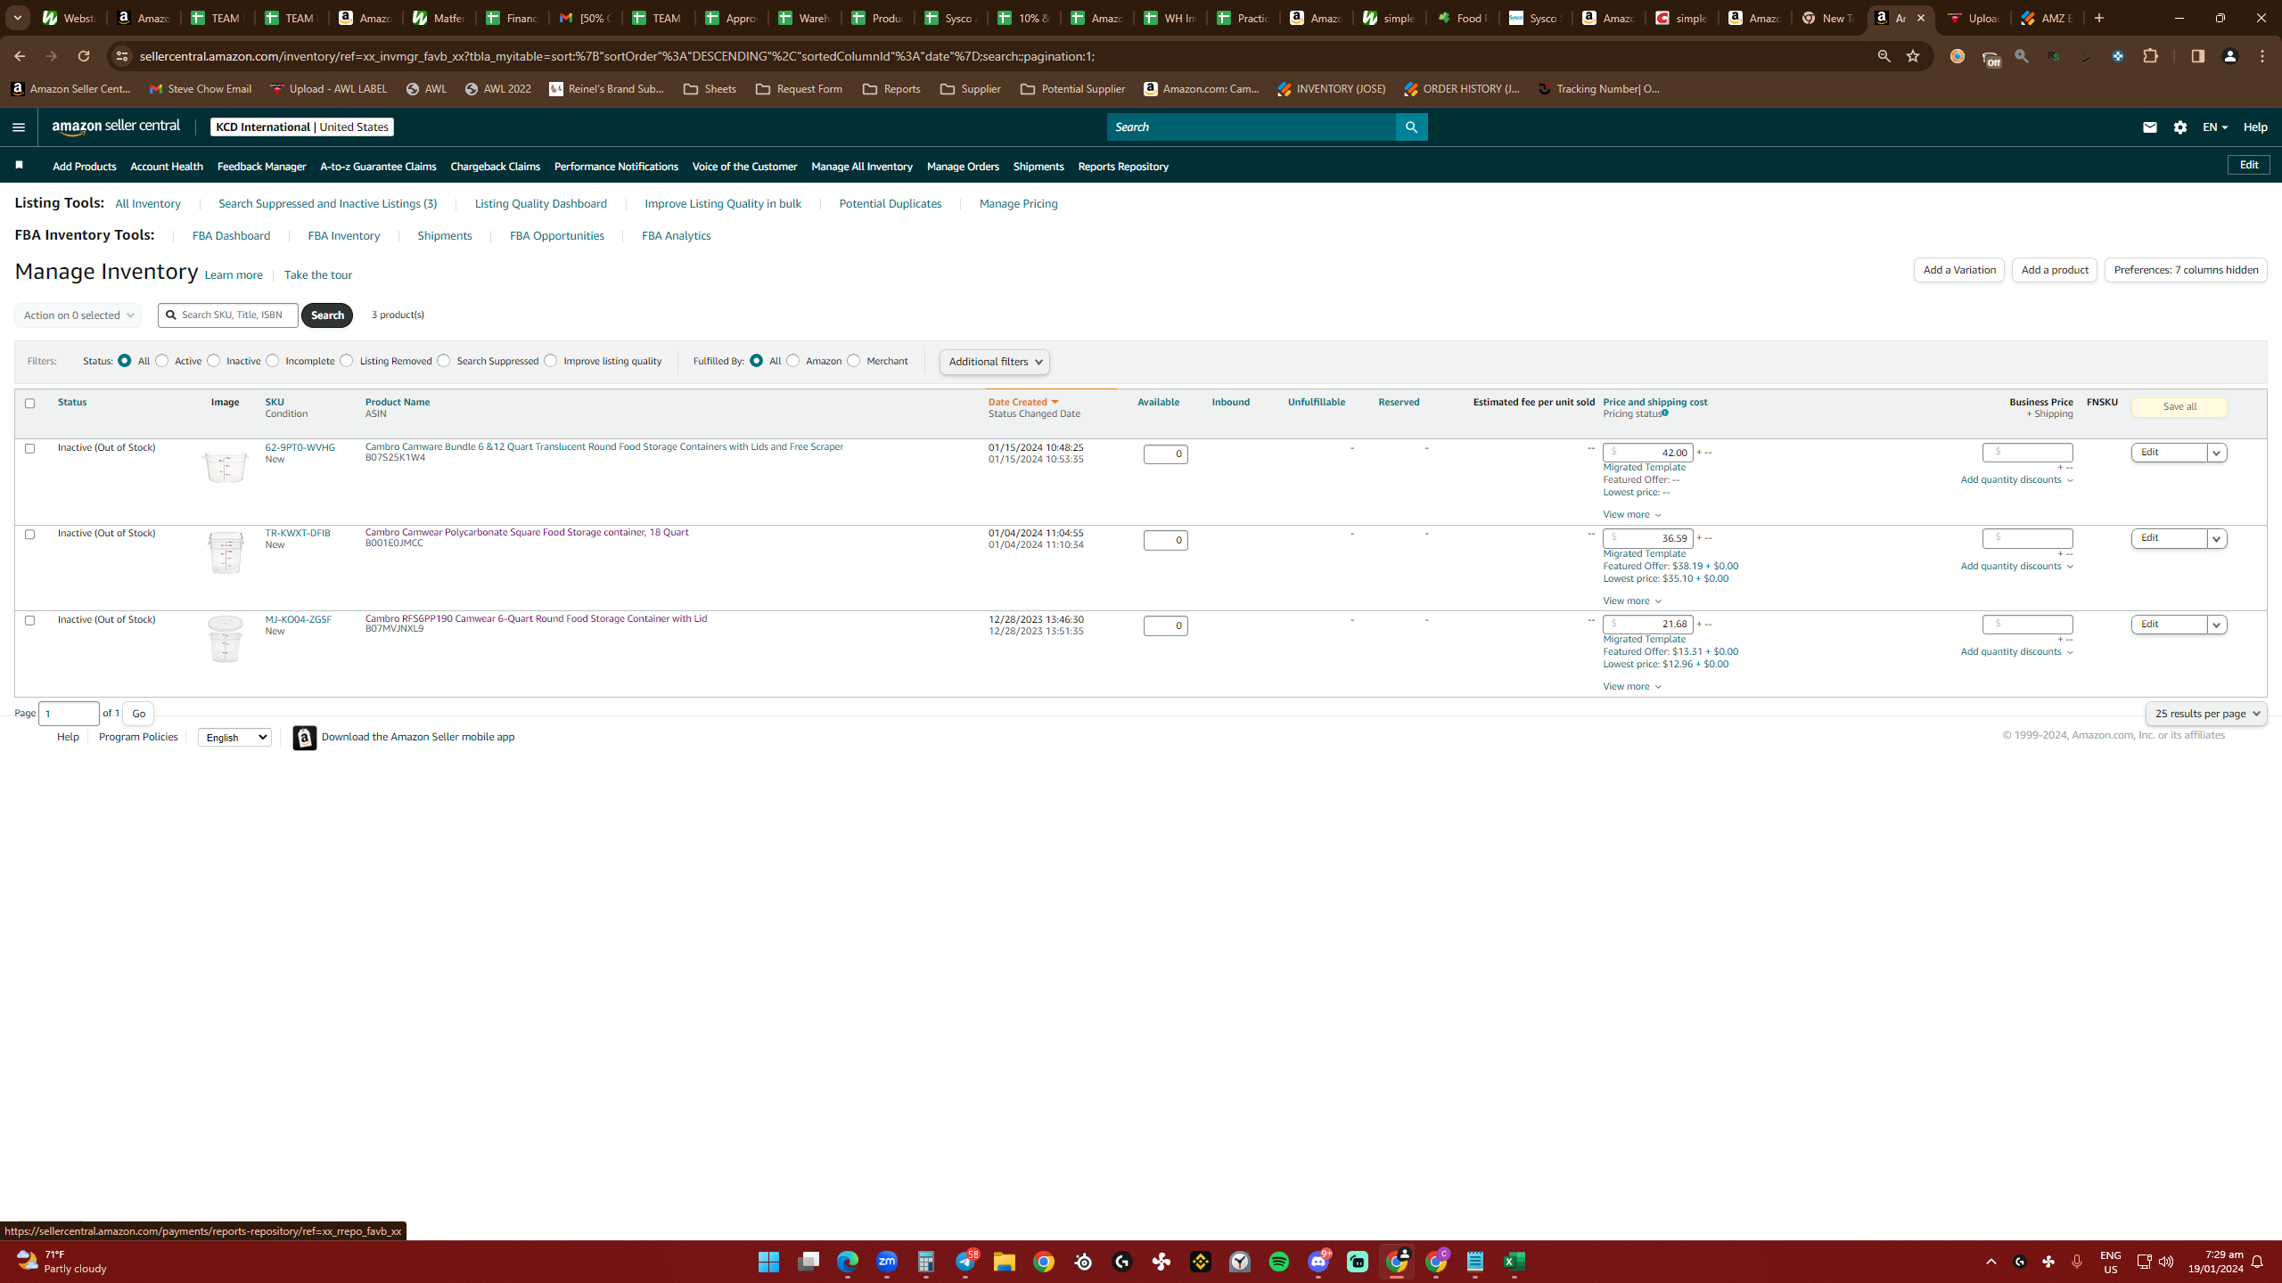Click the price field showing 42.00

[1648, 453]
